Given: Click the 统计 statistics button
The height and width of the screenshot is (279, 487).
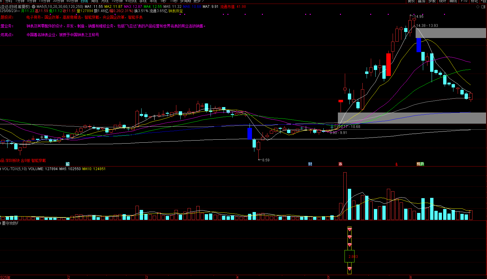Looking at the screenshot, I should (443, 1).
